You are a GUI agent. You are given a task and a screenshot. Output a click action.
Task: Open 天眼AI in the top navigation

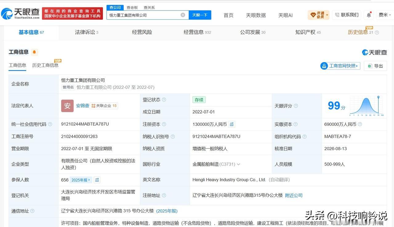pyautogui.click(x=285, y=15)
